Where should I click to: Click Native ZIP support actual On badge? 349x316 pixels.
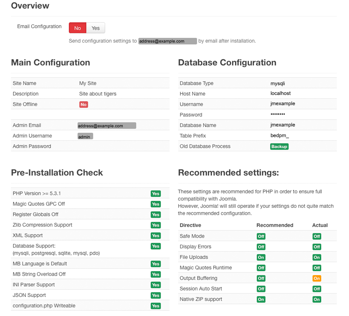click(317, 299)
